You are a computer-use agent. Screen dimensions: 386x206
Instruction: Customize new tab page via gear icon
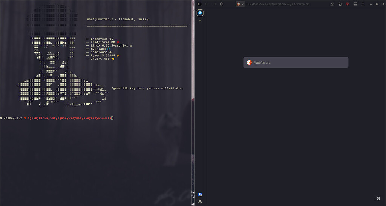(378, 198)
